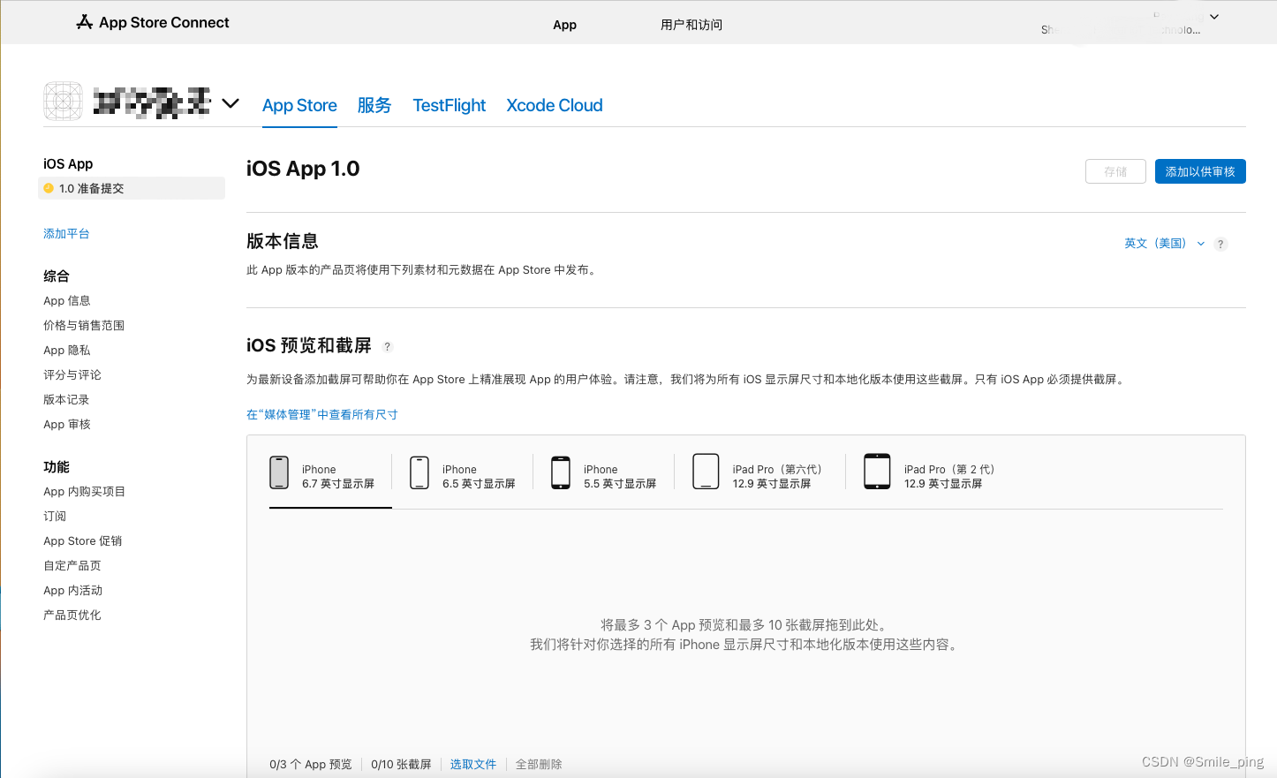Viewport: 1277px width, 778px height.
Task: Open 自定产品页 in the sidebar
Action: 72,566
